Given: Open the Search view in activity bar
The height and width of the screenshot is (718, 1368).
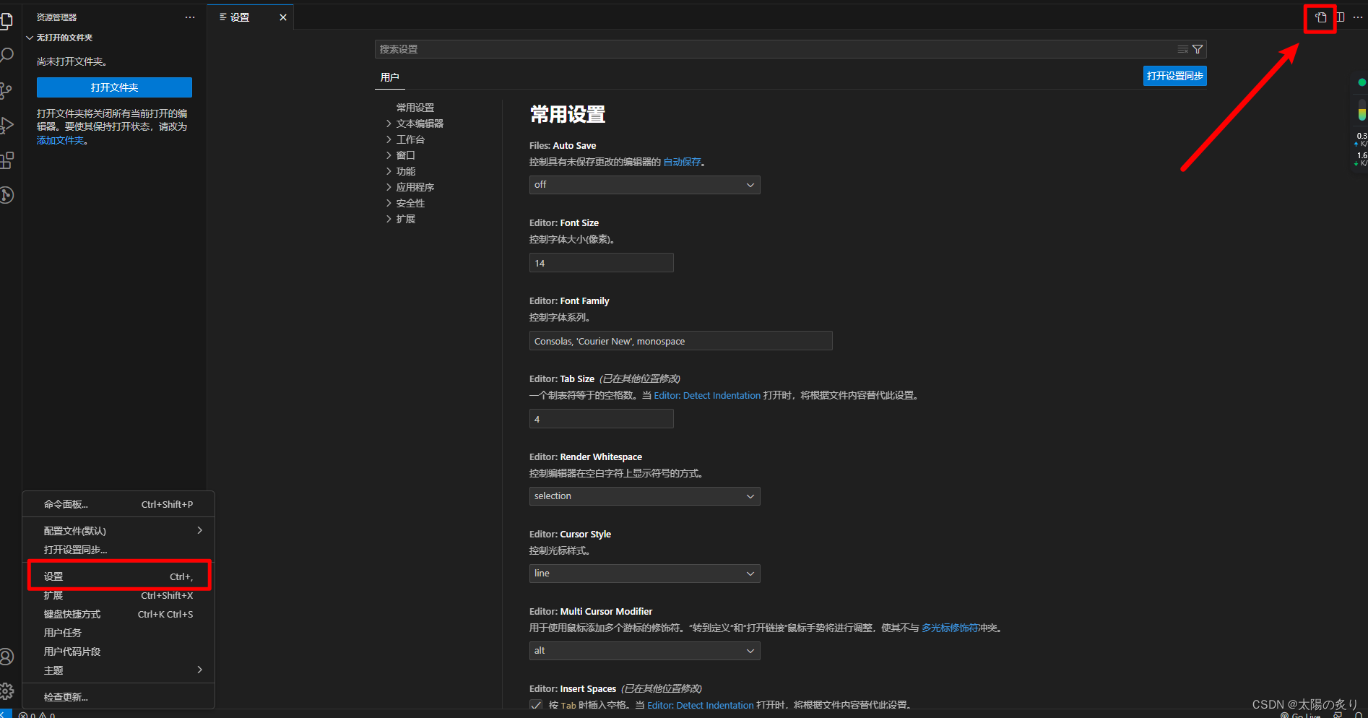Looking at the screenshot, I should click(7, 56).
